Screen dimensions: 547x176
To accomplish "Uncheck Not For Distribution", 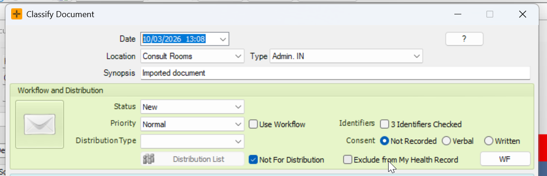I will click(x=253, y=160).
